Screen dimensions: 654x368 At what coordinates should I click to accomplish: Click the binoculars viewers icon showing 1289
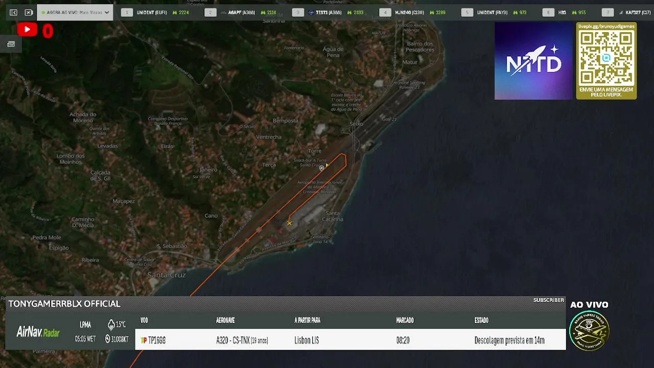(x=432, y=12)
